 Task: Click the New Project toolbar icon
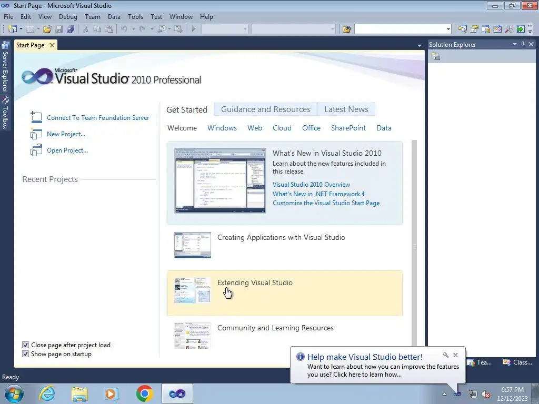tap(13, 29)
